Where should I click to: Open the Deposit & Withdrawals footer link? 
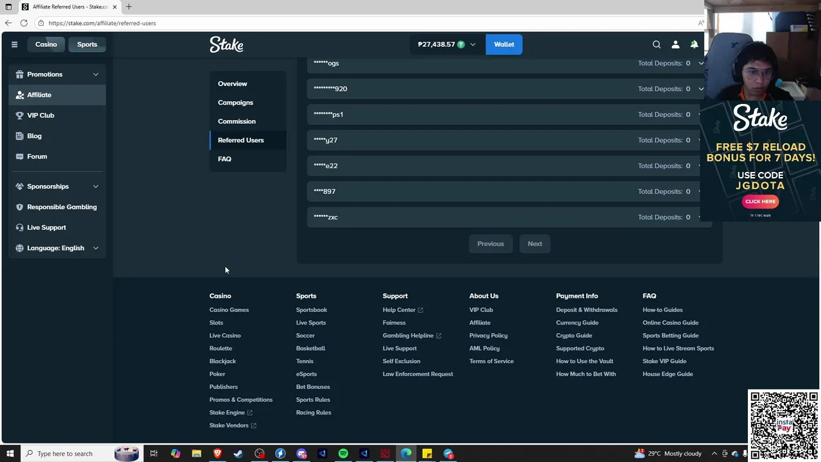click(587, 310)
